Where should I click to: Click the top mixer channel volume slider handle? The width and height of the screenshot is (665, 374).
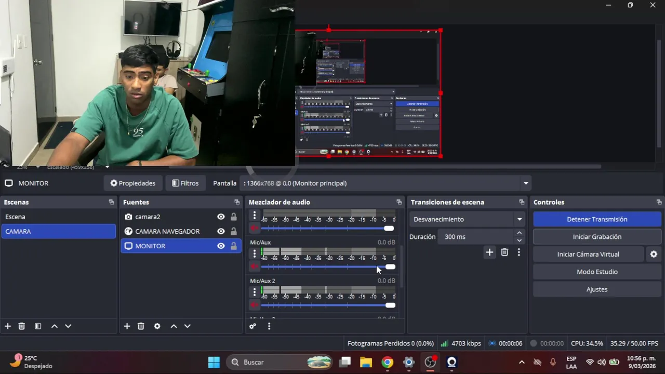click(389, 228)
